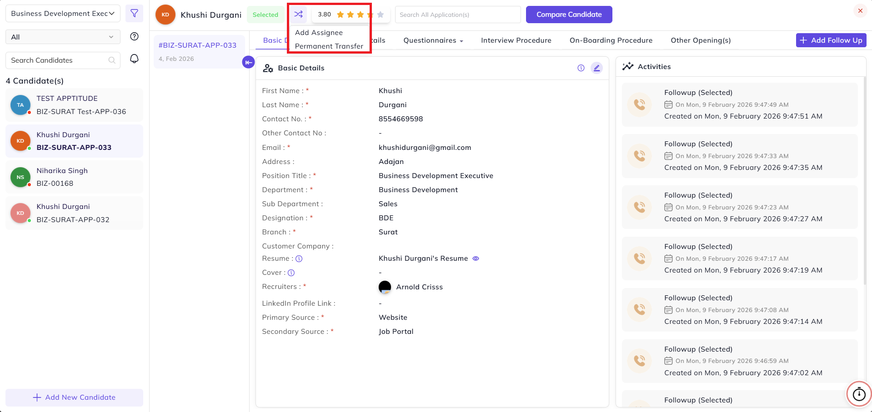This screenshot has width=872, height=412.
Task: Click the Activities panel scrollbar
Action: [865, 181]
